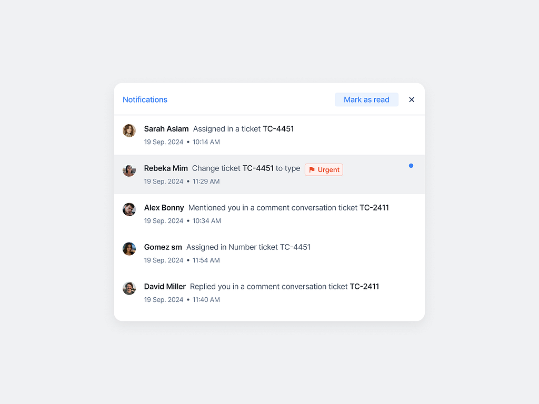The height and width of the screenshot is (404, 539).
Task: Open David Miller's profile picture
Action: tap(129, 288)
